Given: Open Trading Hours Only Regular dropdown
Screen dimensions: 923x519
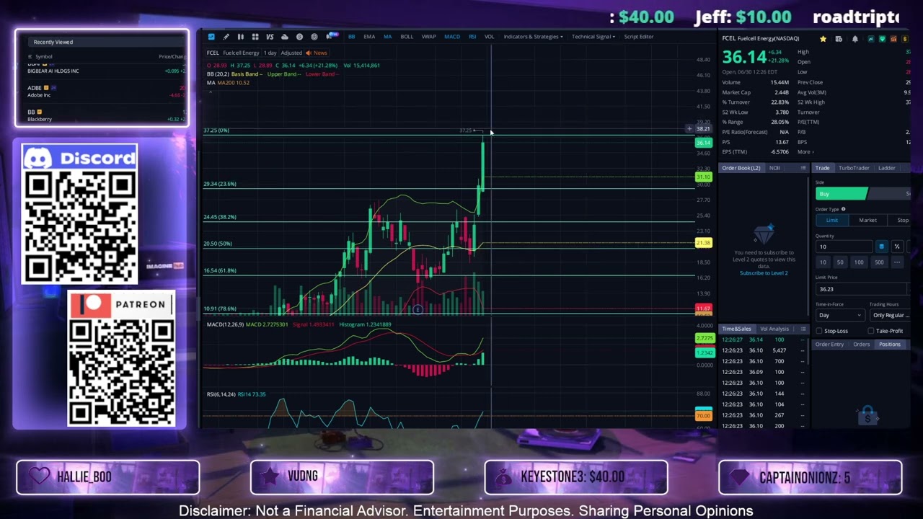Looking at the screenshot, I should [x=891, y=315].
